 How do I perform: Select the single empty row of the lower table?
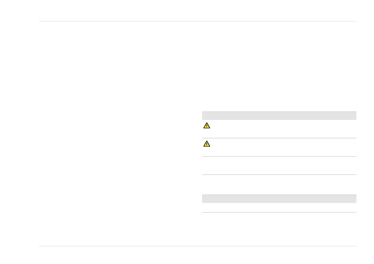click(279, 208)
